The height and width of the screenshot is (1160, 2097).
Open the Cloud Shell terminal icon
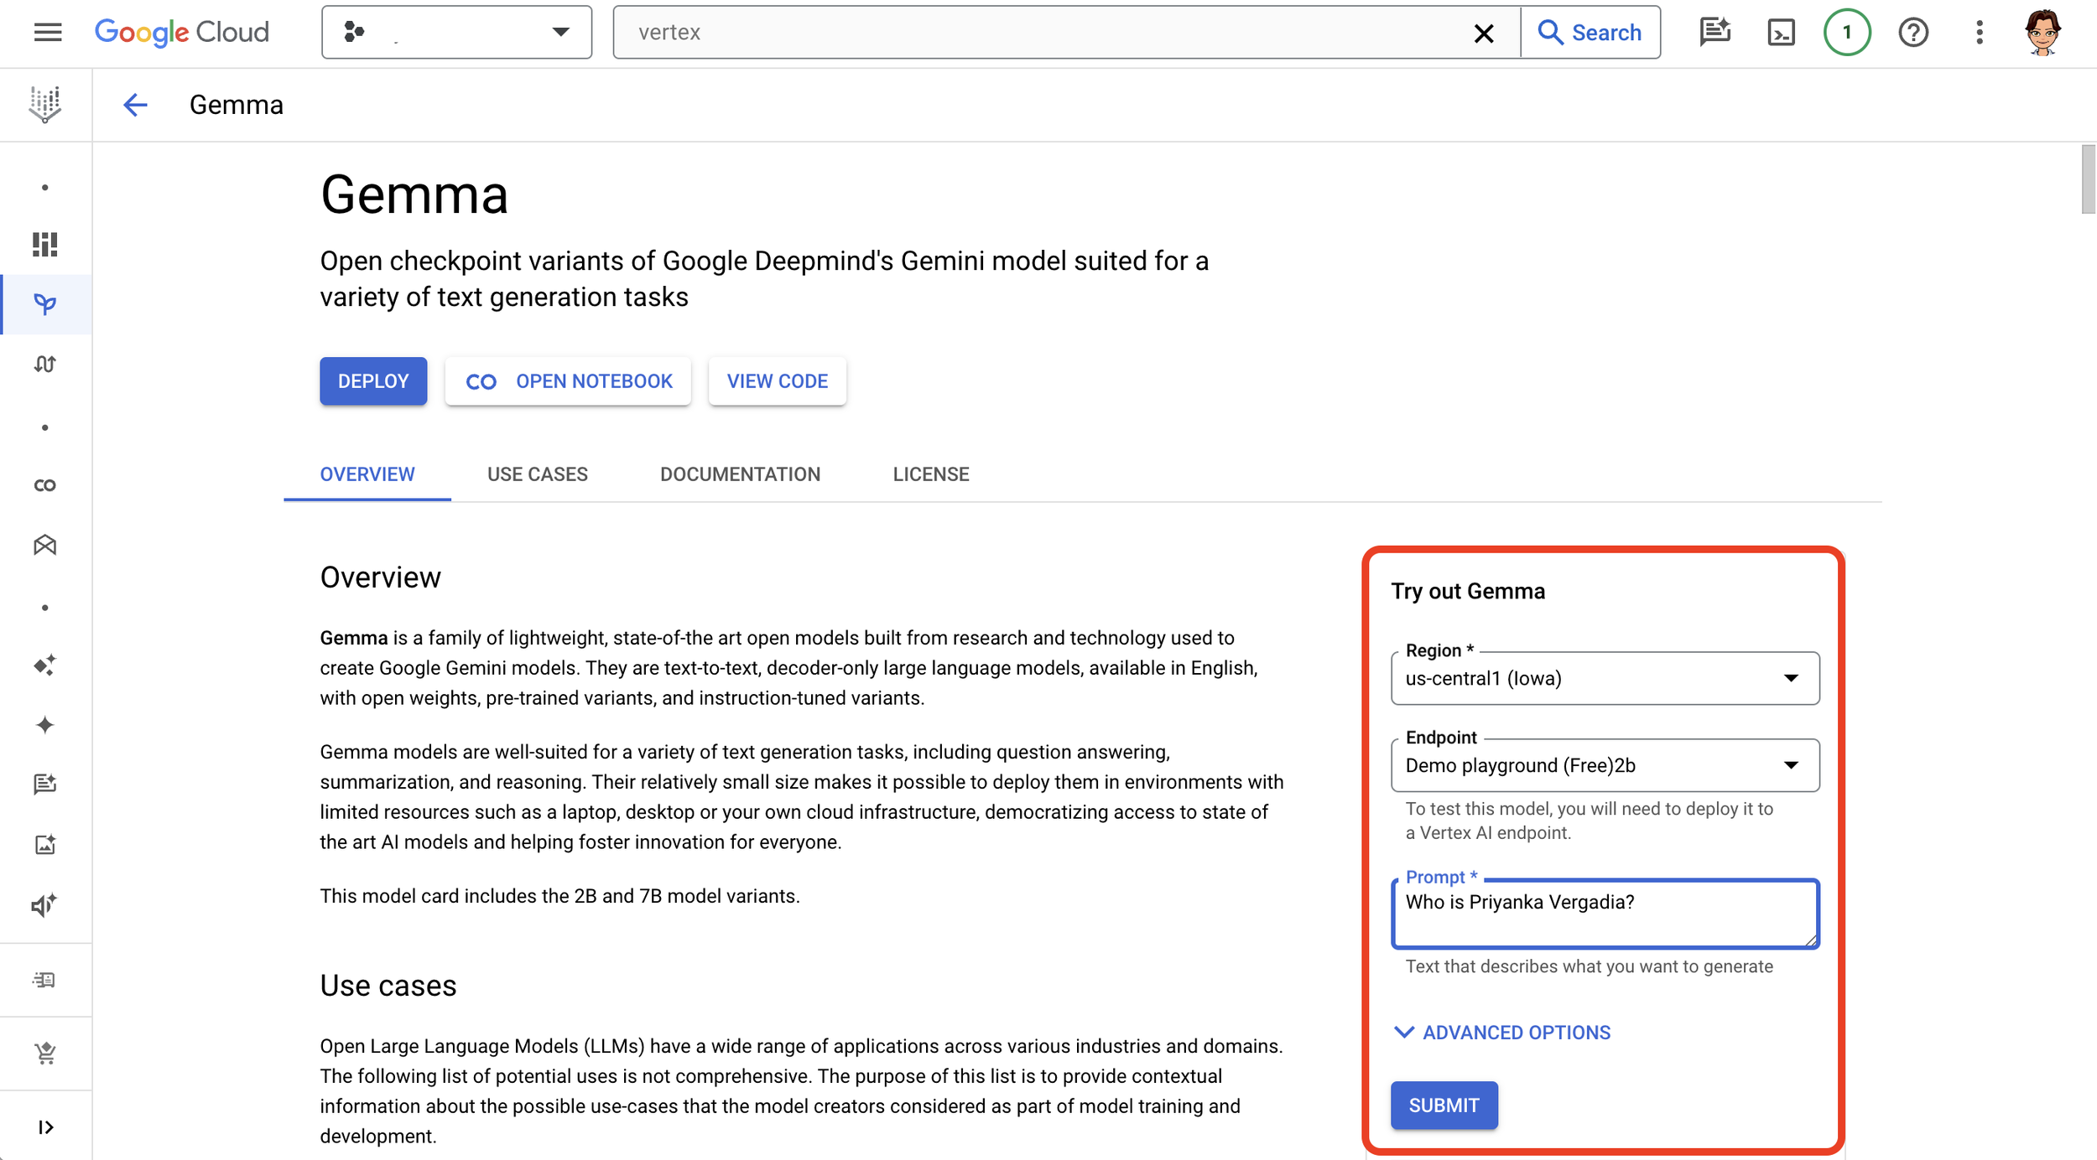(x=1782, y=32)
